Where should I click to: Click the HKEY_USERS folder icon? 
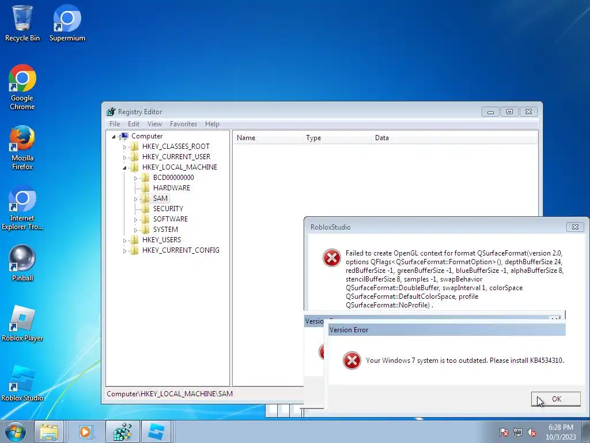(134, 239)
